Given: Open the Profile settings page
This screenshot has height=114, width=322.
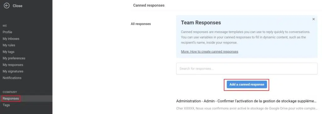Looking at the screenshot, I should click(8, 32).
